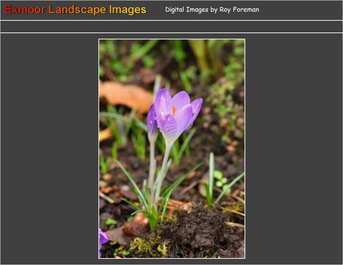This screenshot has height=265, width=343.
Task: Click the word Exmoor in the red heading
Action: click(x=25, y=10)
